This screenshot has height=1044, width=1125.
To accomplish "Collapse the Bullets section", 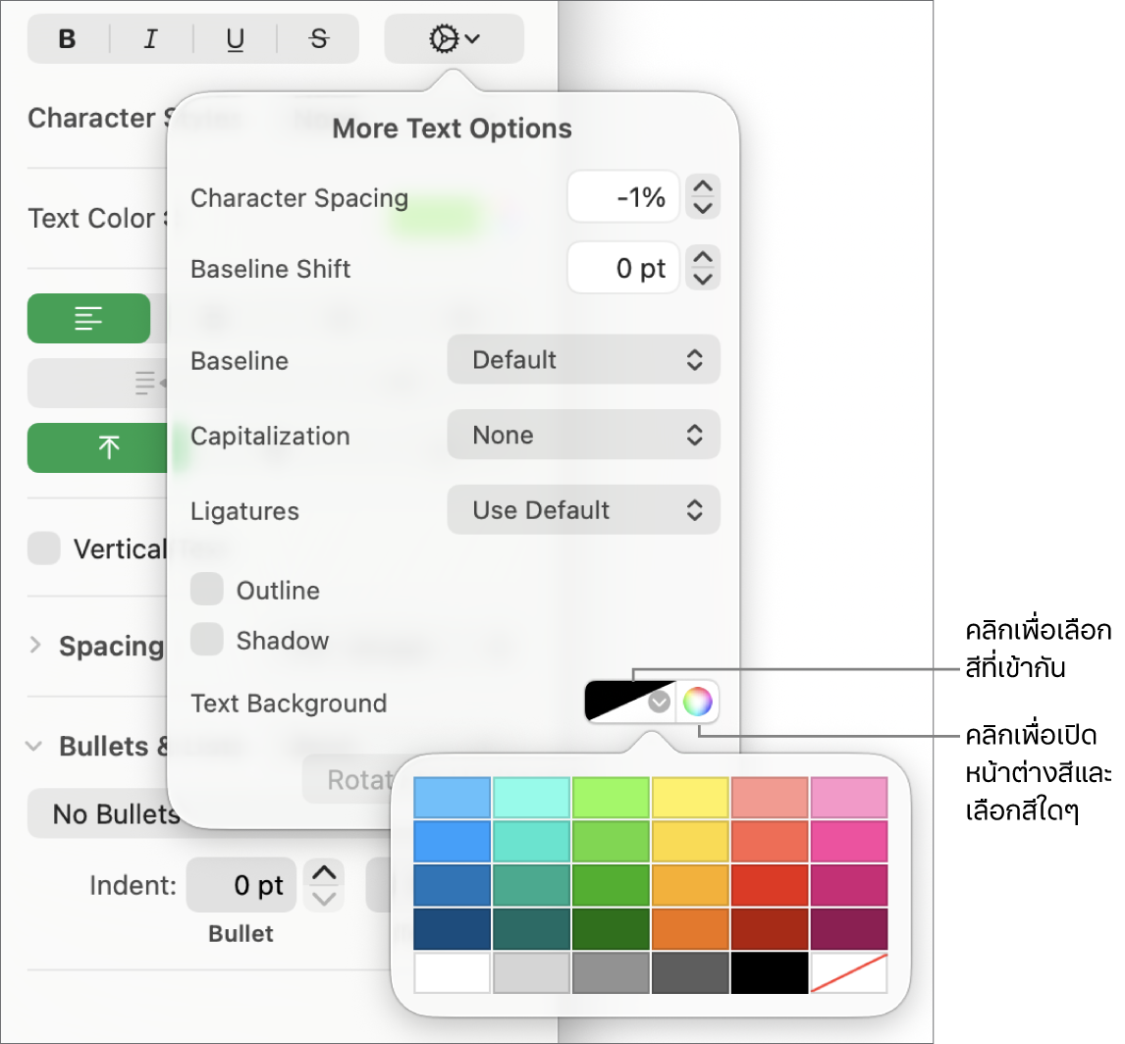I will click(33, 747).
